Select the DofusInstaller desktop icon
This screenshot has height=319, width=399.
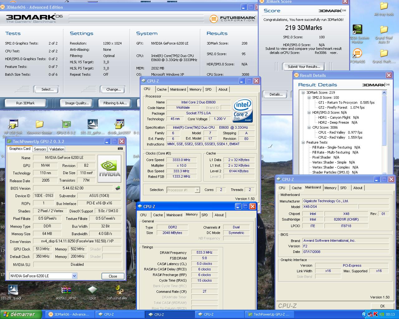pos(119,293)
